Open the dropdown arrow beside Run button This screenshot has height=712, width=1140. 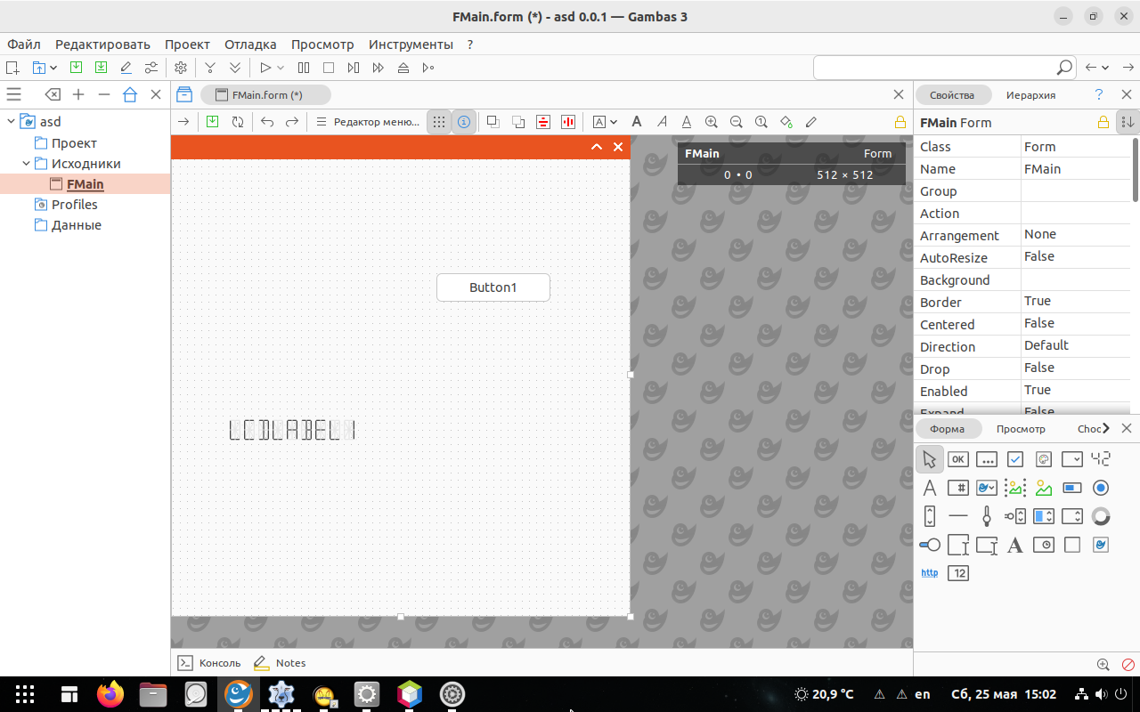coord(281,68)
